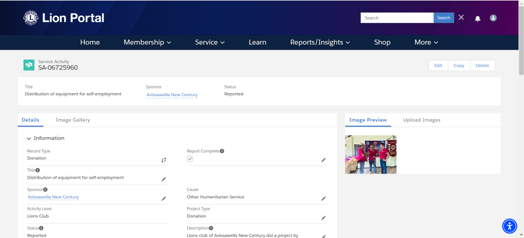Click the 'Other Humanitarian Service' Cause value
Image resolution: width=524 pixels, height=238 pixels.
(215, 197)
